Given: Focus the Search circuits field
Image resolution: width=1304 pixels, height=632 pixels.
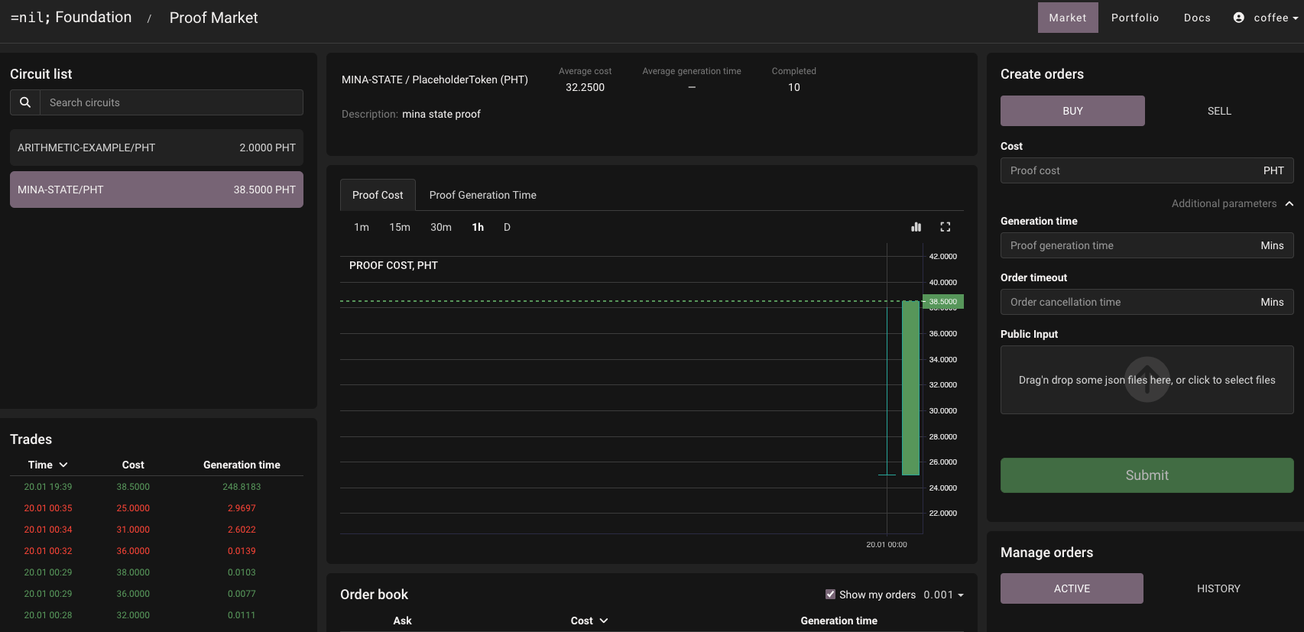Looking at the screenshot, I should pos(171,102).
